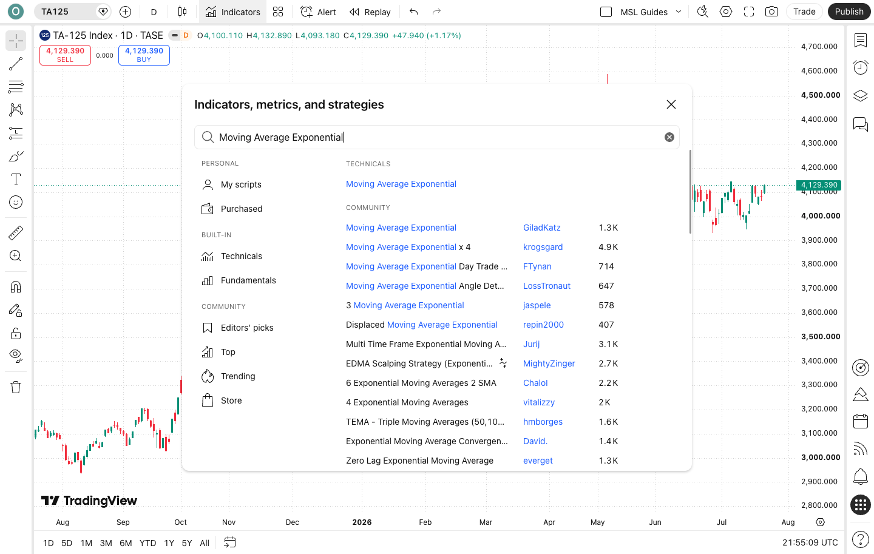874x554 pixels.
Task: Add Moving Average Exponential x 4
Action: pyautogui.click(x=408, y=247)
